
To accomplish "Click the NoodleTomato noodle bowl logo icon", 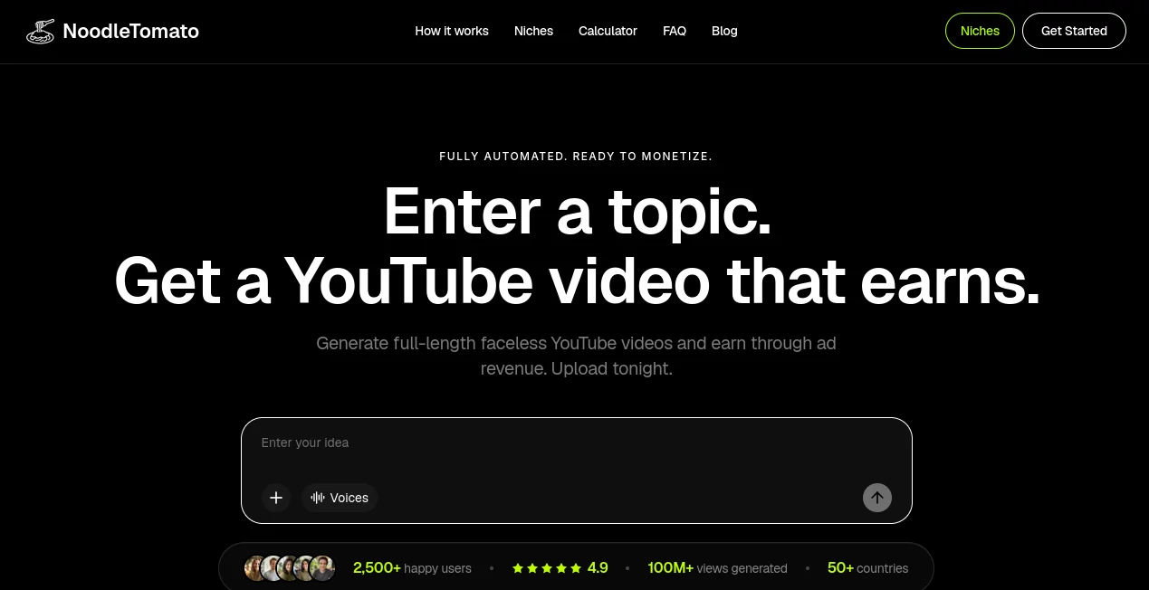I will [x=40, y=31].
